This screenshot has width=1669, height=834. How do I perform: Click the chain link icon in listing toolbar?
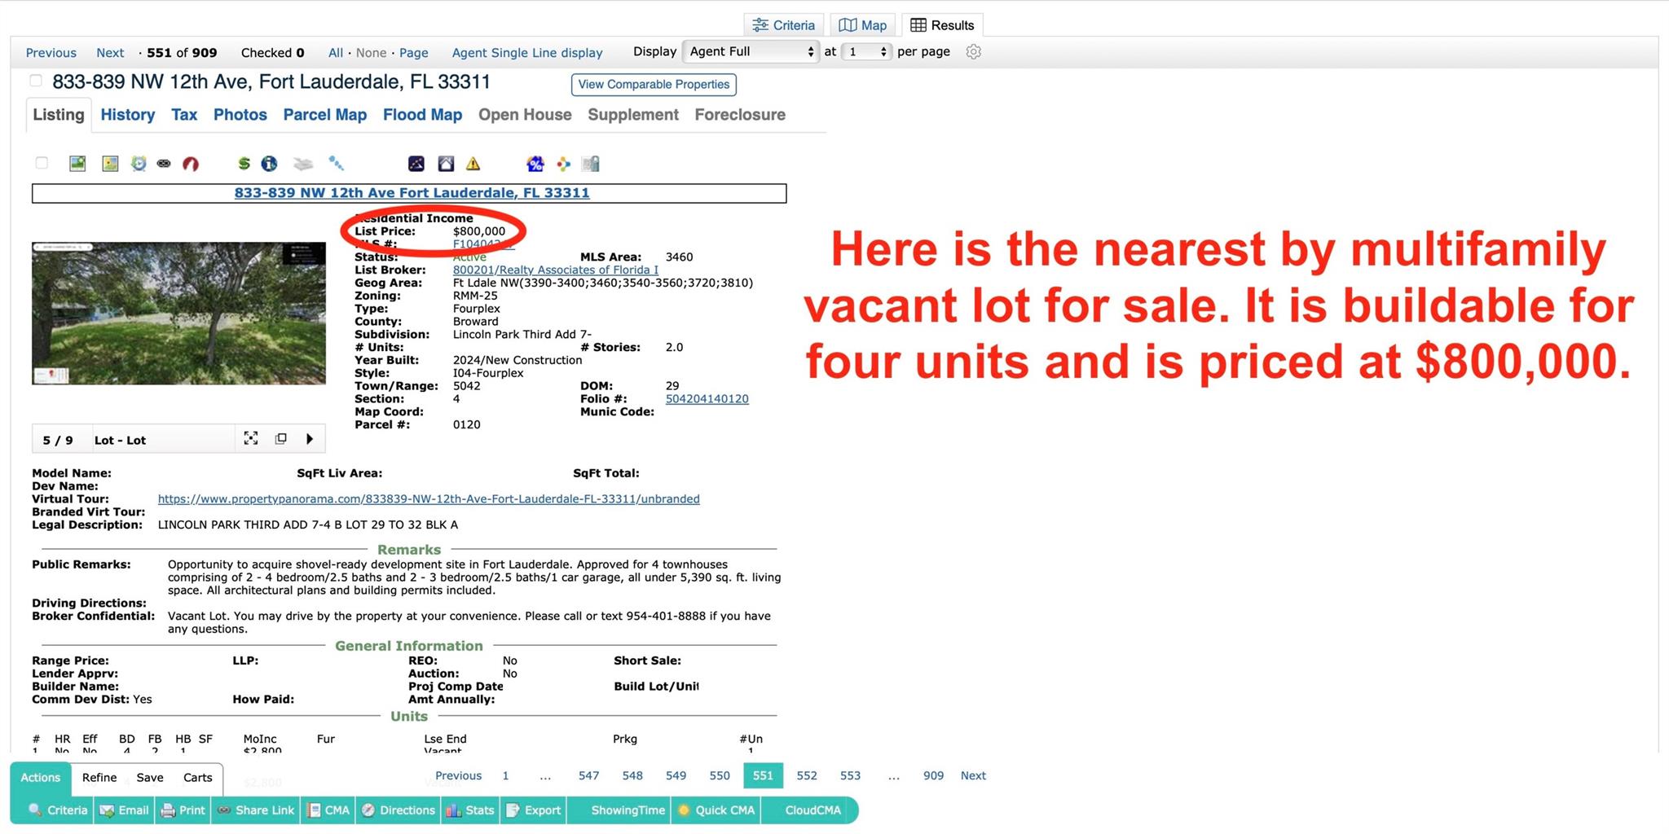click(164, 164)
